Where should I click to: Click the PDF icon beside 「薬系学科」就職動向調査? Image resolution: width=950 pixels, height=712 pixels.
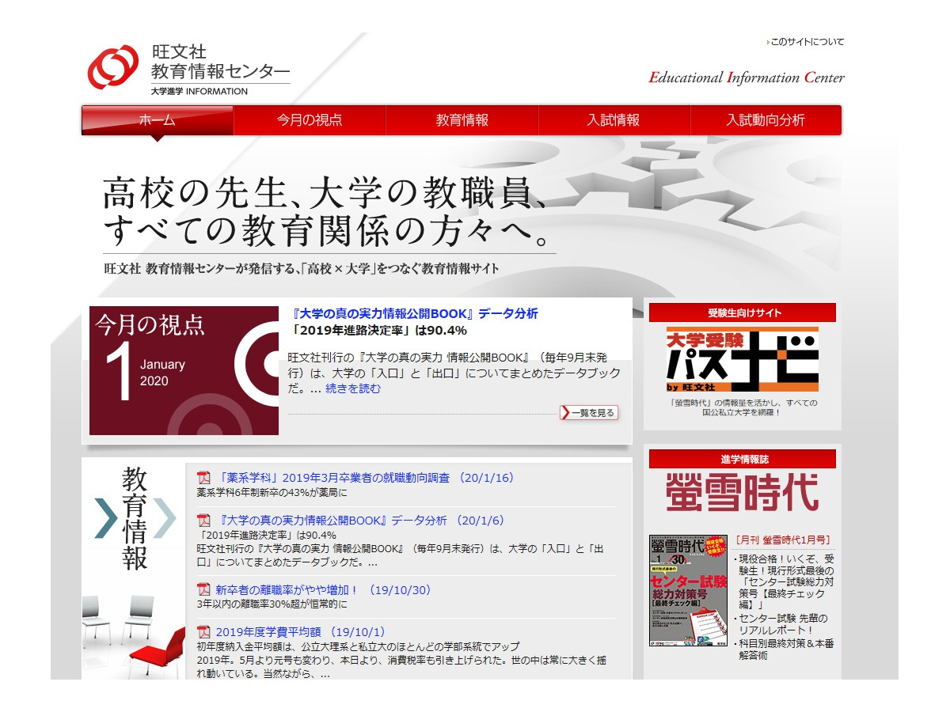tap(201, 478)
